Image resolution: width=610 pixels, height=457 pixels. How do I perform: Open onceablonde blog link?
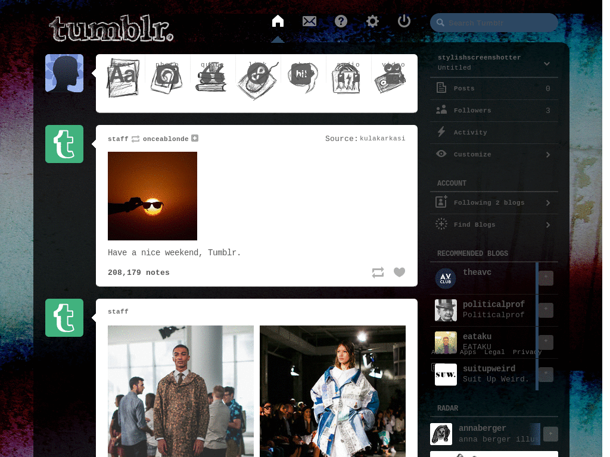pos(166,139)
